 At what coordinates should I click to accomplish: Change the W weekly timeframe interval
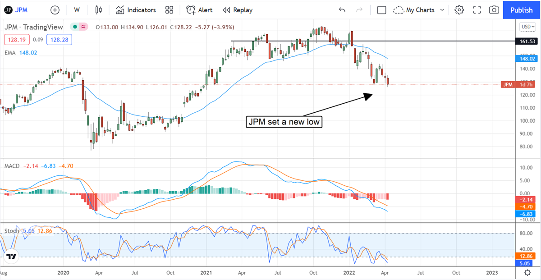(77, 10)
